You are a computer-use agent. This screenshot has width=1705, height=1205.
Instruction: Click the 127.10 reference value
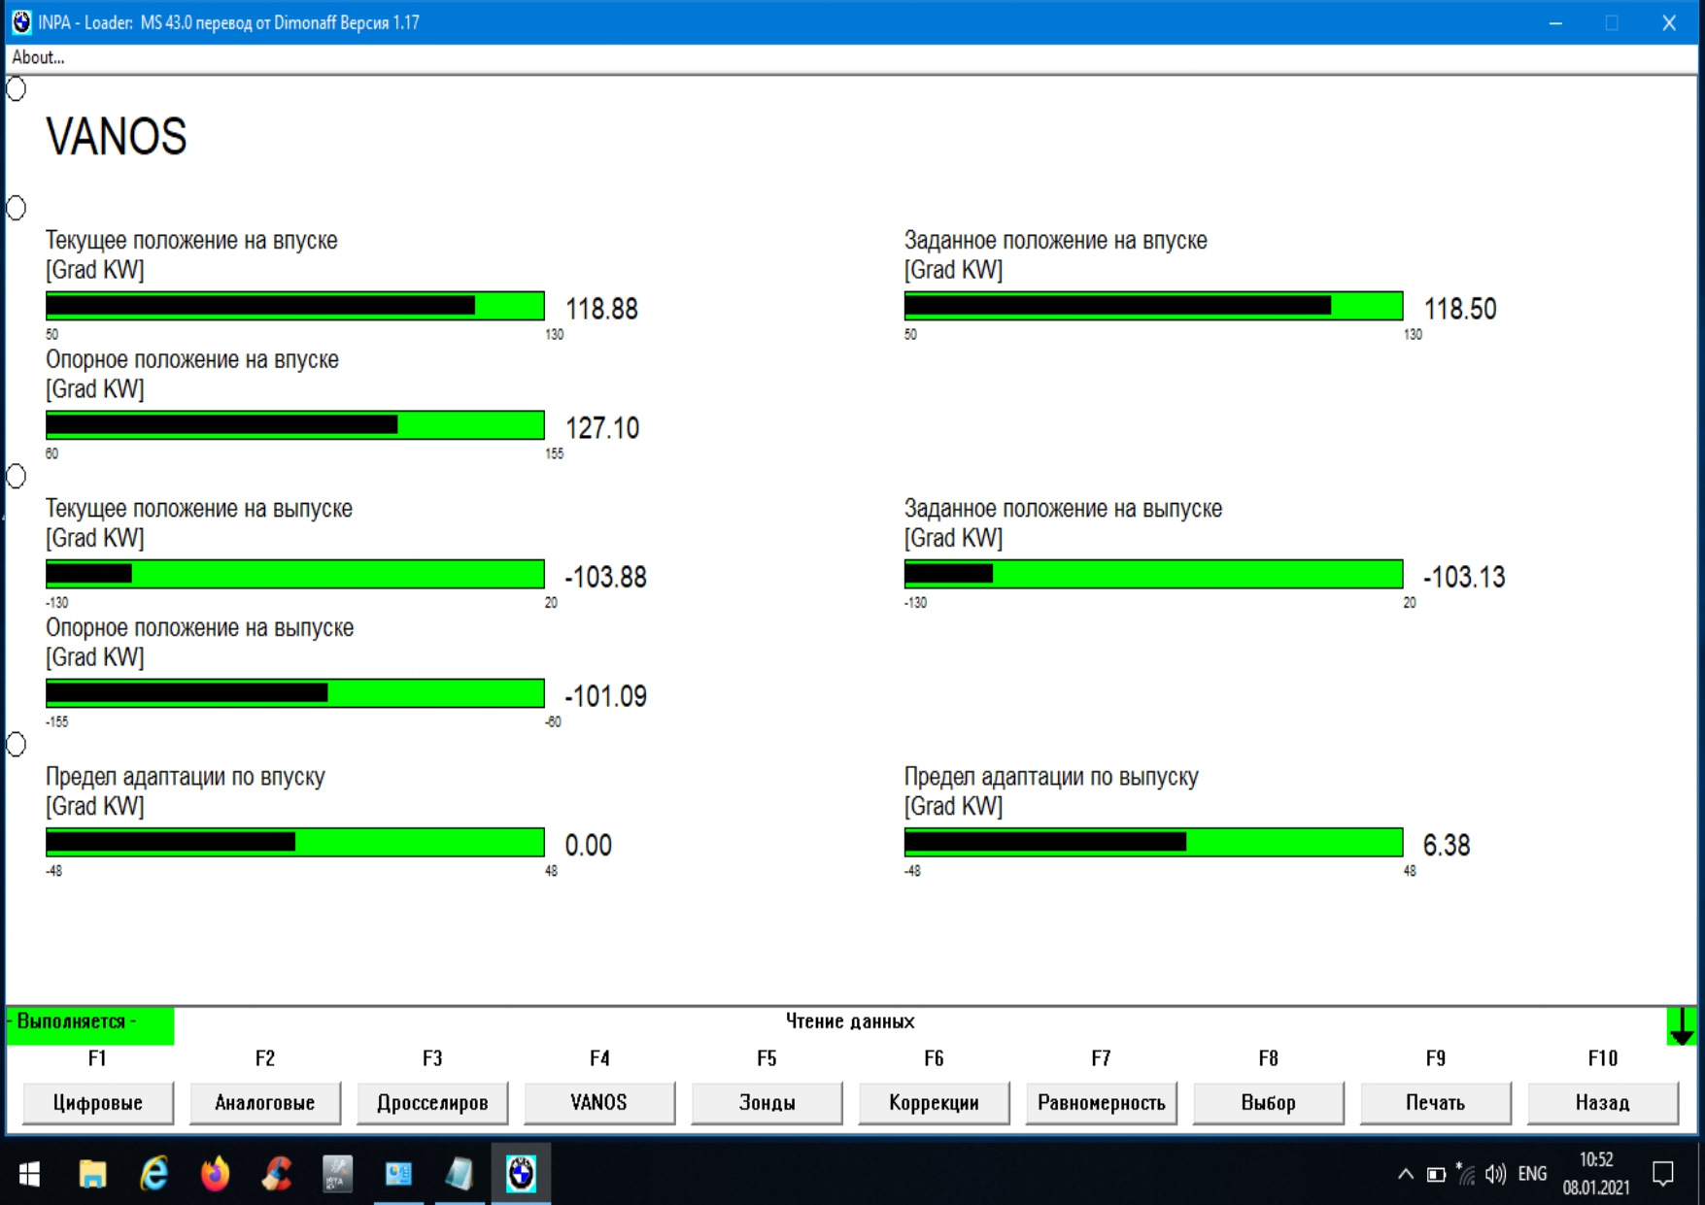click(x=602, y=428)
